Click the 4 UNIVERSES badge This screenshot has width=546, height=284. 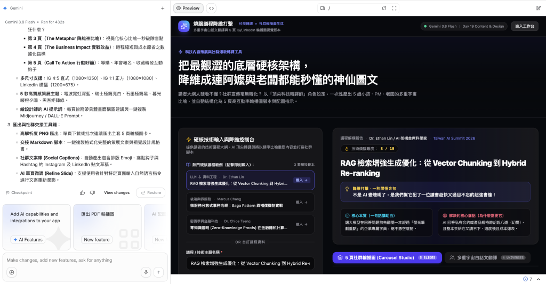tap(513, 257)
